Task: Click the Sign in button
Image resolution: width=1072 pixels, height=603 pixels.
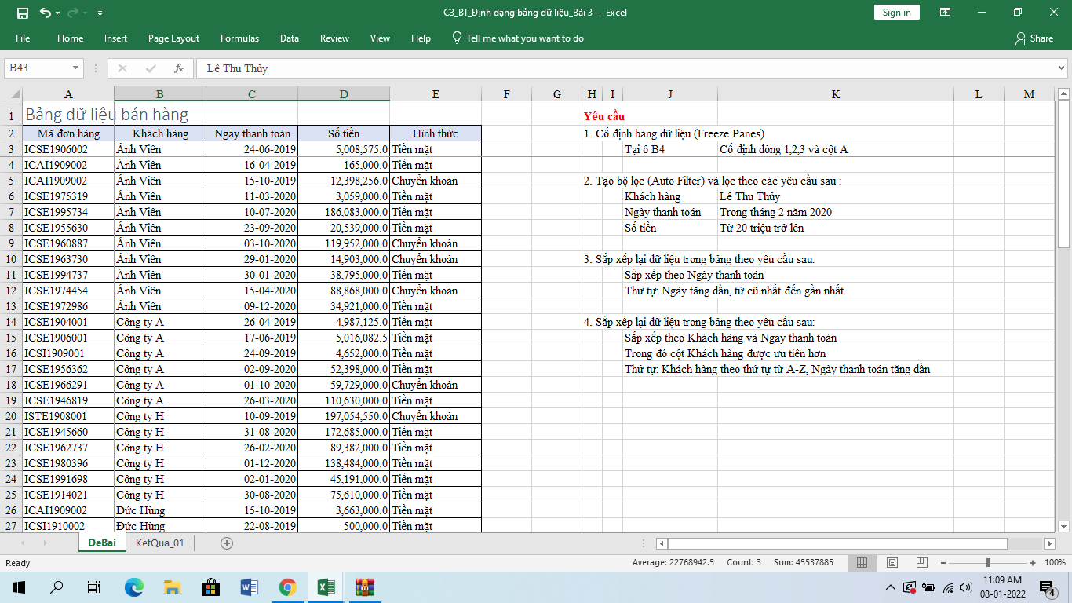Action: pos(896,13)
